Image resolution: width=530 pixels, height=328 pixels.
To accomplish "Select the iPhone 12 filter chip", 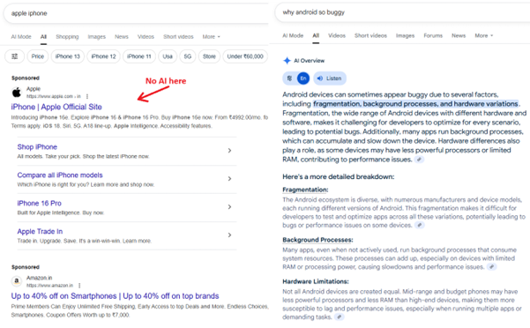I will point(103,56).
